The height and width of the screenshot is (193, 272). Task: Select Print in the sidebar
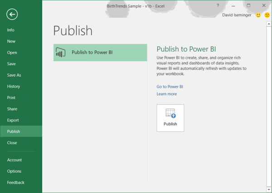11,97
